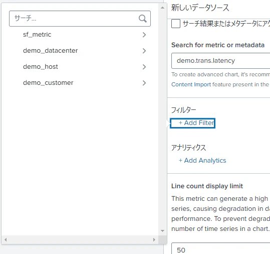Click the + Add Filter button
Screen dimensions: 270x254
click(x=193, y=123)
